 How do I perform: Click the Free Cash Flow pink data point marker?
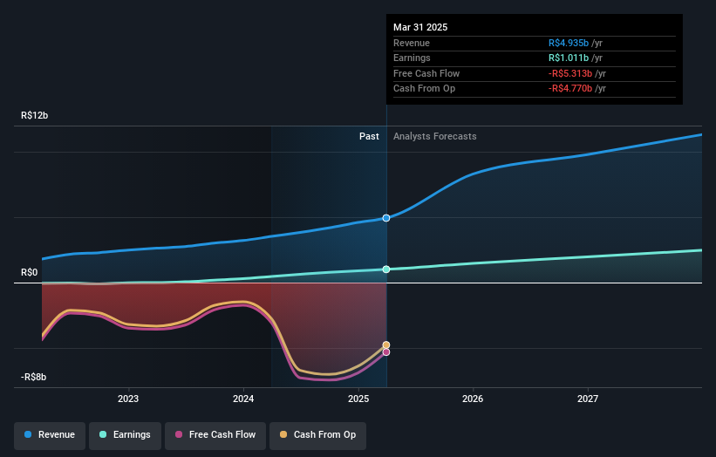386,352
